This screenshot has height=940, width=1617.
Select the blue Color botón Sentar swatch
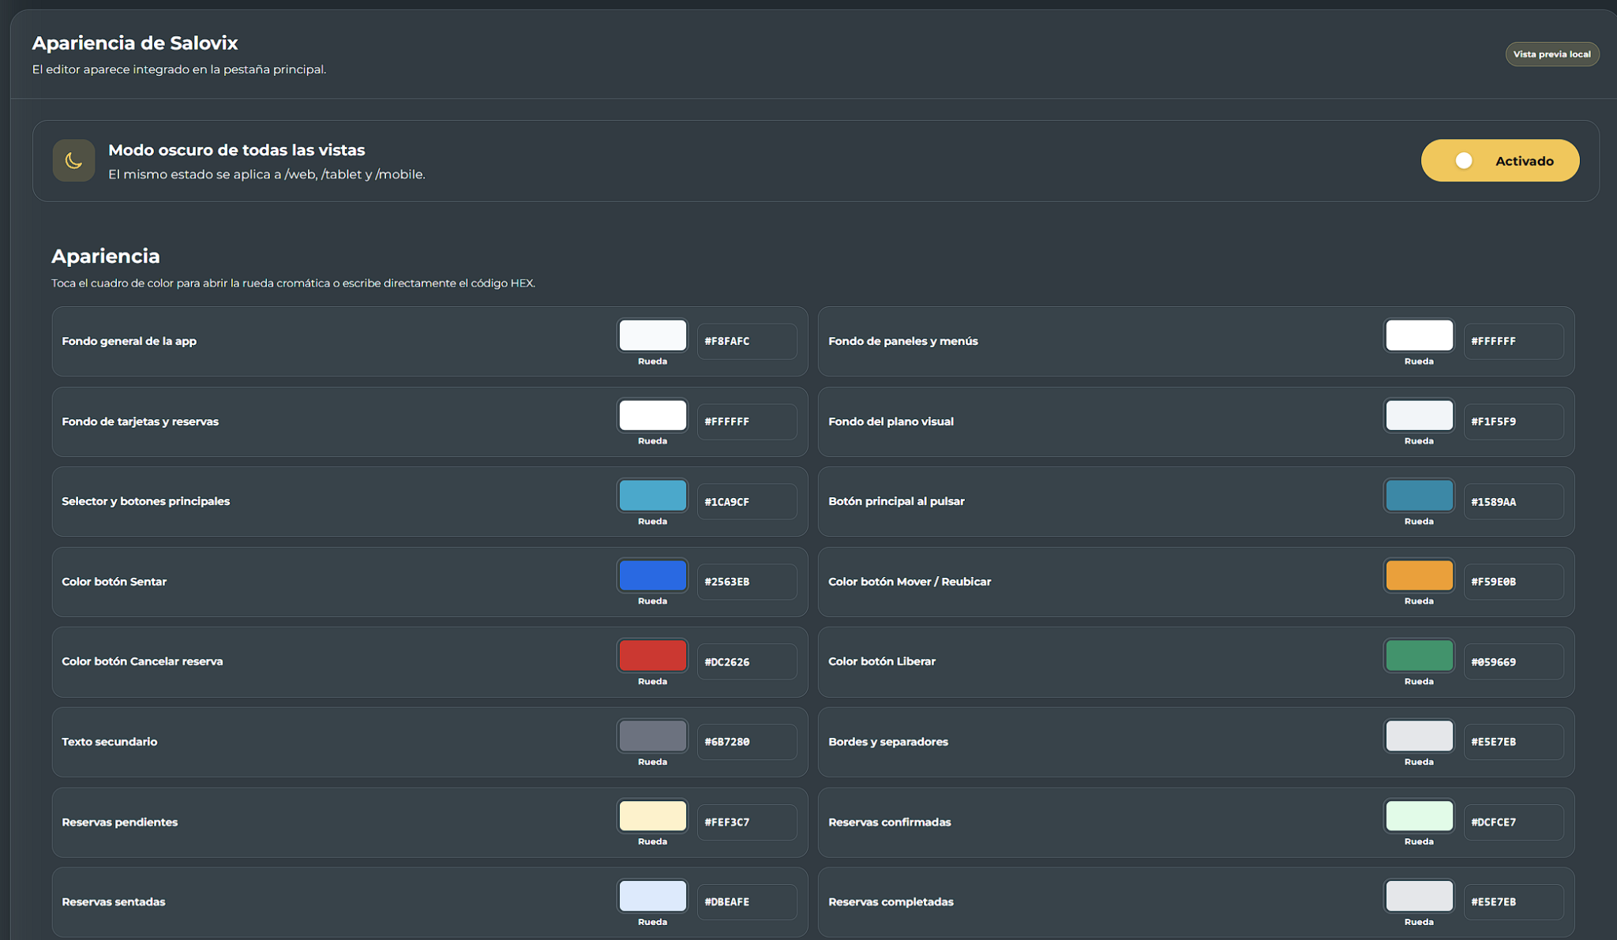click(x=652, y=575)
